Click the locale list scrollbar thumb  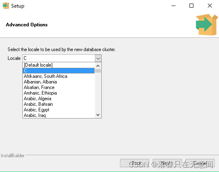(x=98, y=71)
